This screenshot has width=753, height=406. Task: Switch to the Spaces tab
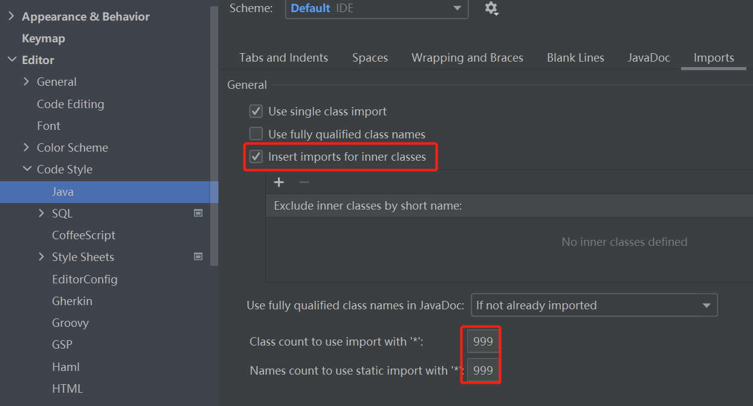[x=370, y=57]
